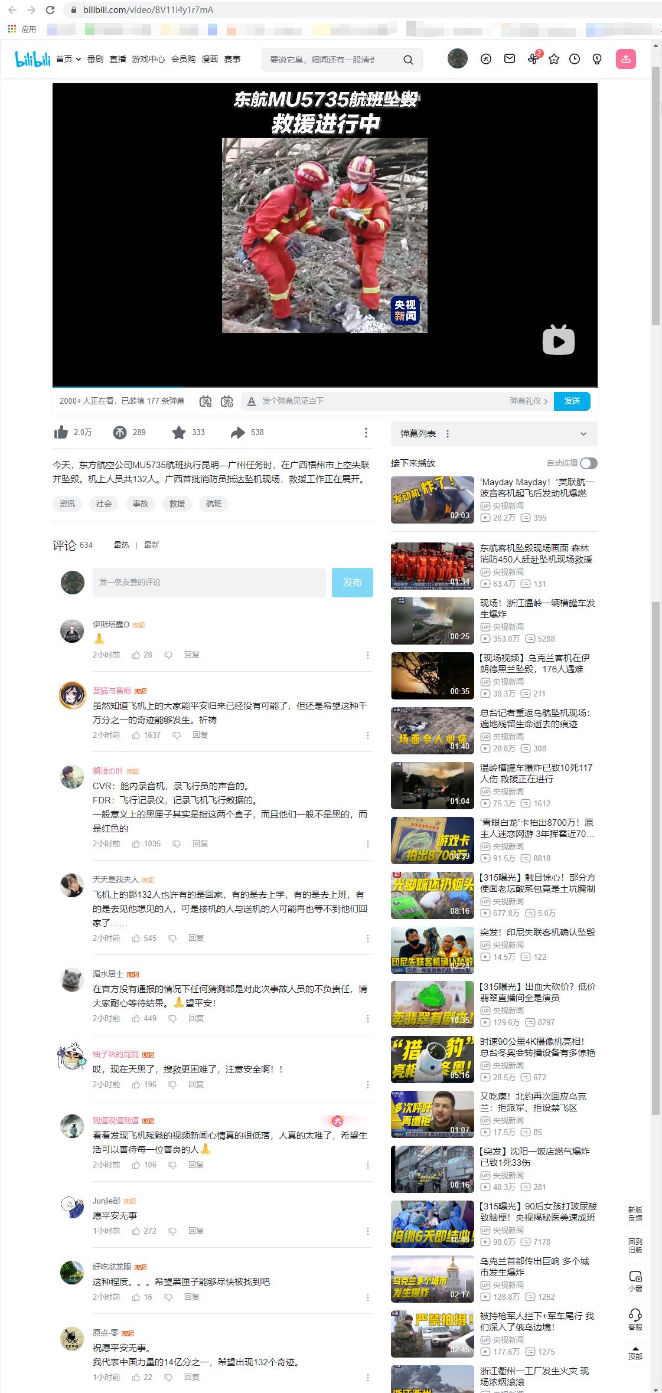Screen dimensions: 662x1393
Task: Open watch history clock icon in header
Action: (x=575, y=59)
